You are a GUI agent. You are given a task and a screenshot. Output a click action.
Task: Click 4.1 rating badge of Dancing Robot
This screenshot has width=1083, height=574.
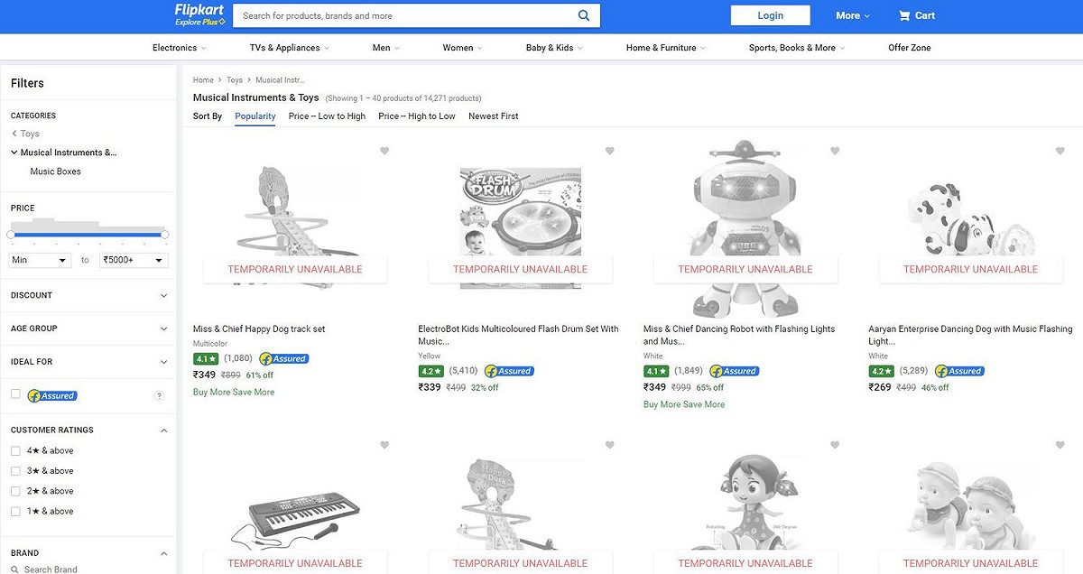point(656,371)
